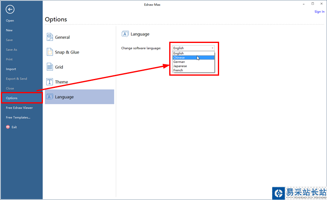Click the Sign In link
Image resolution: width=327 pixels, height=200 pixels.
point(319,12)
